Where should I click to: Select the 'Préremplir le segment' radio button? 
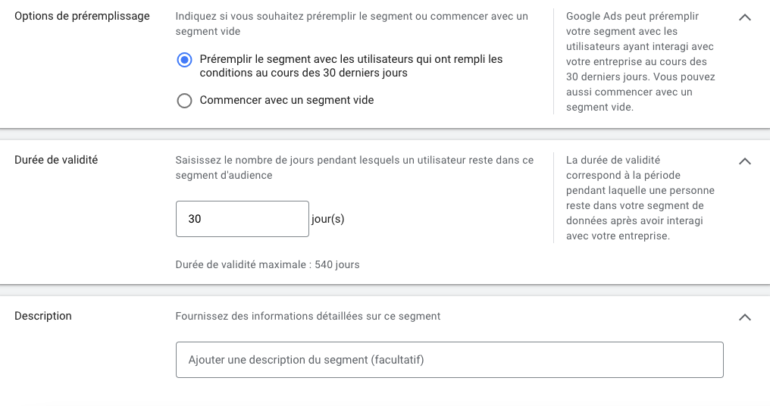[184, 60]
